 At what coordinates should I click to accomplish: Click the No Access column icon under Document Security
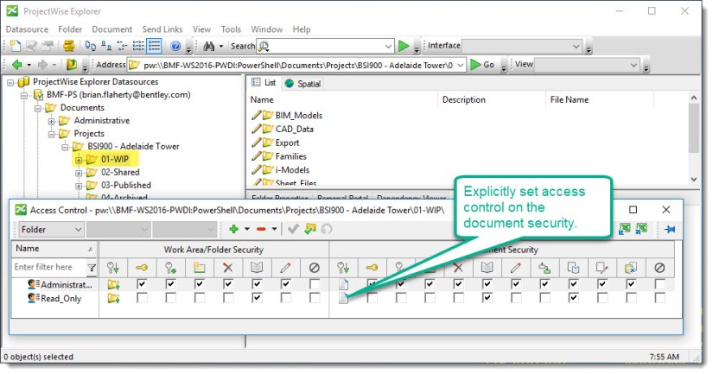(659, 267)
